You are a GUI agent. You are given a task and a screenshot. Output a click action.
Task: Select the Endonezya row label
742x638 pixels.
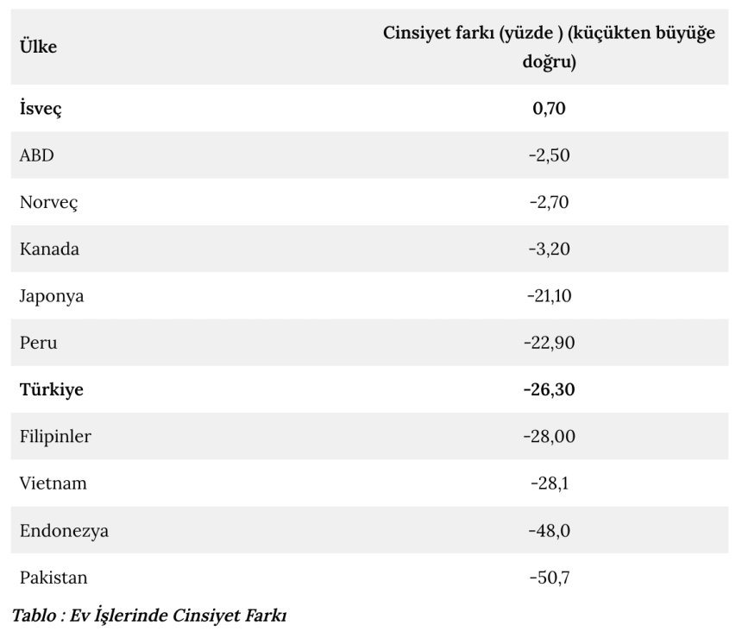(64, 530)
